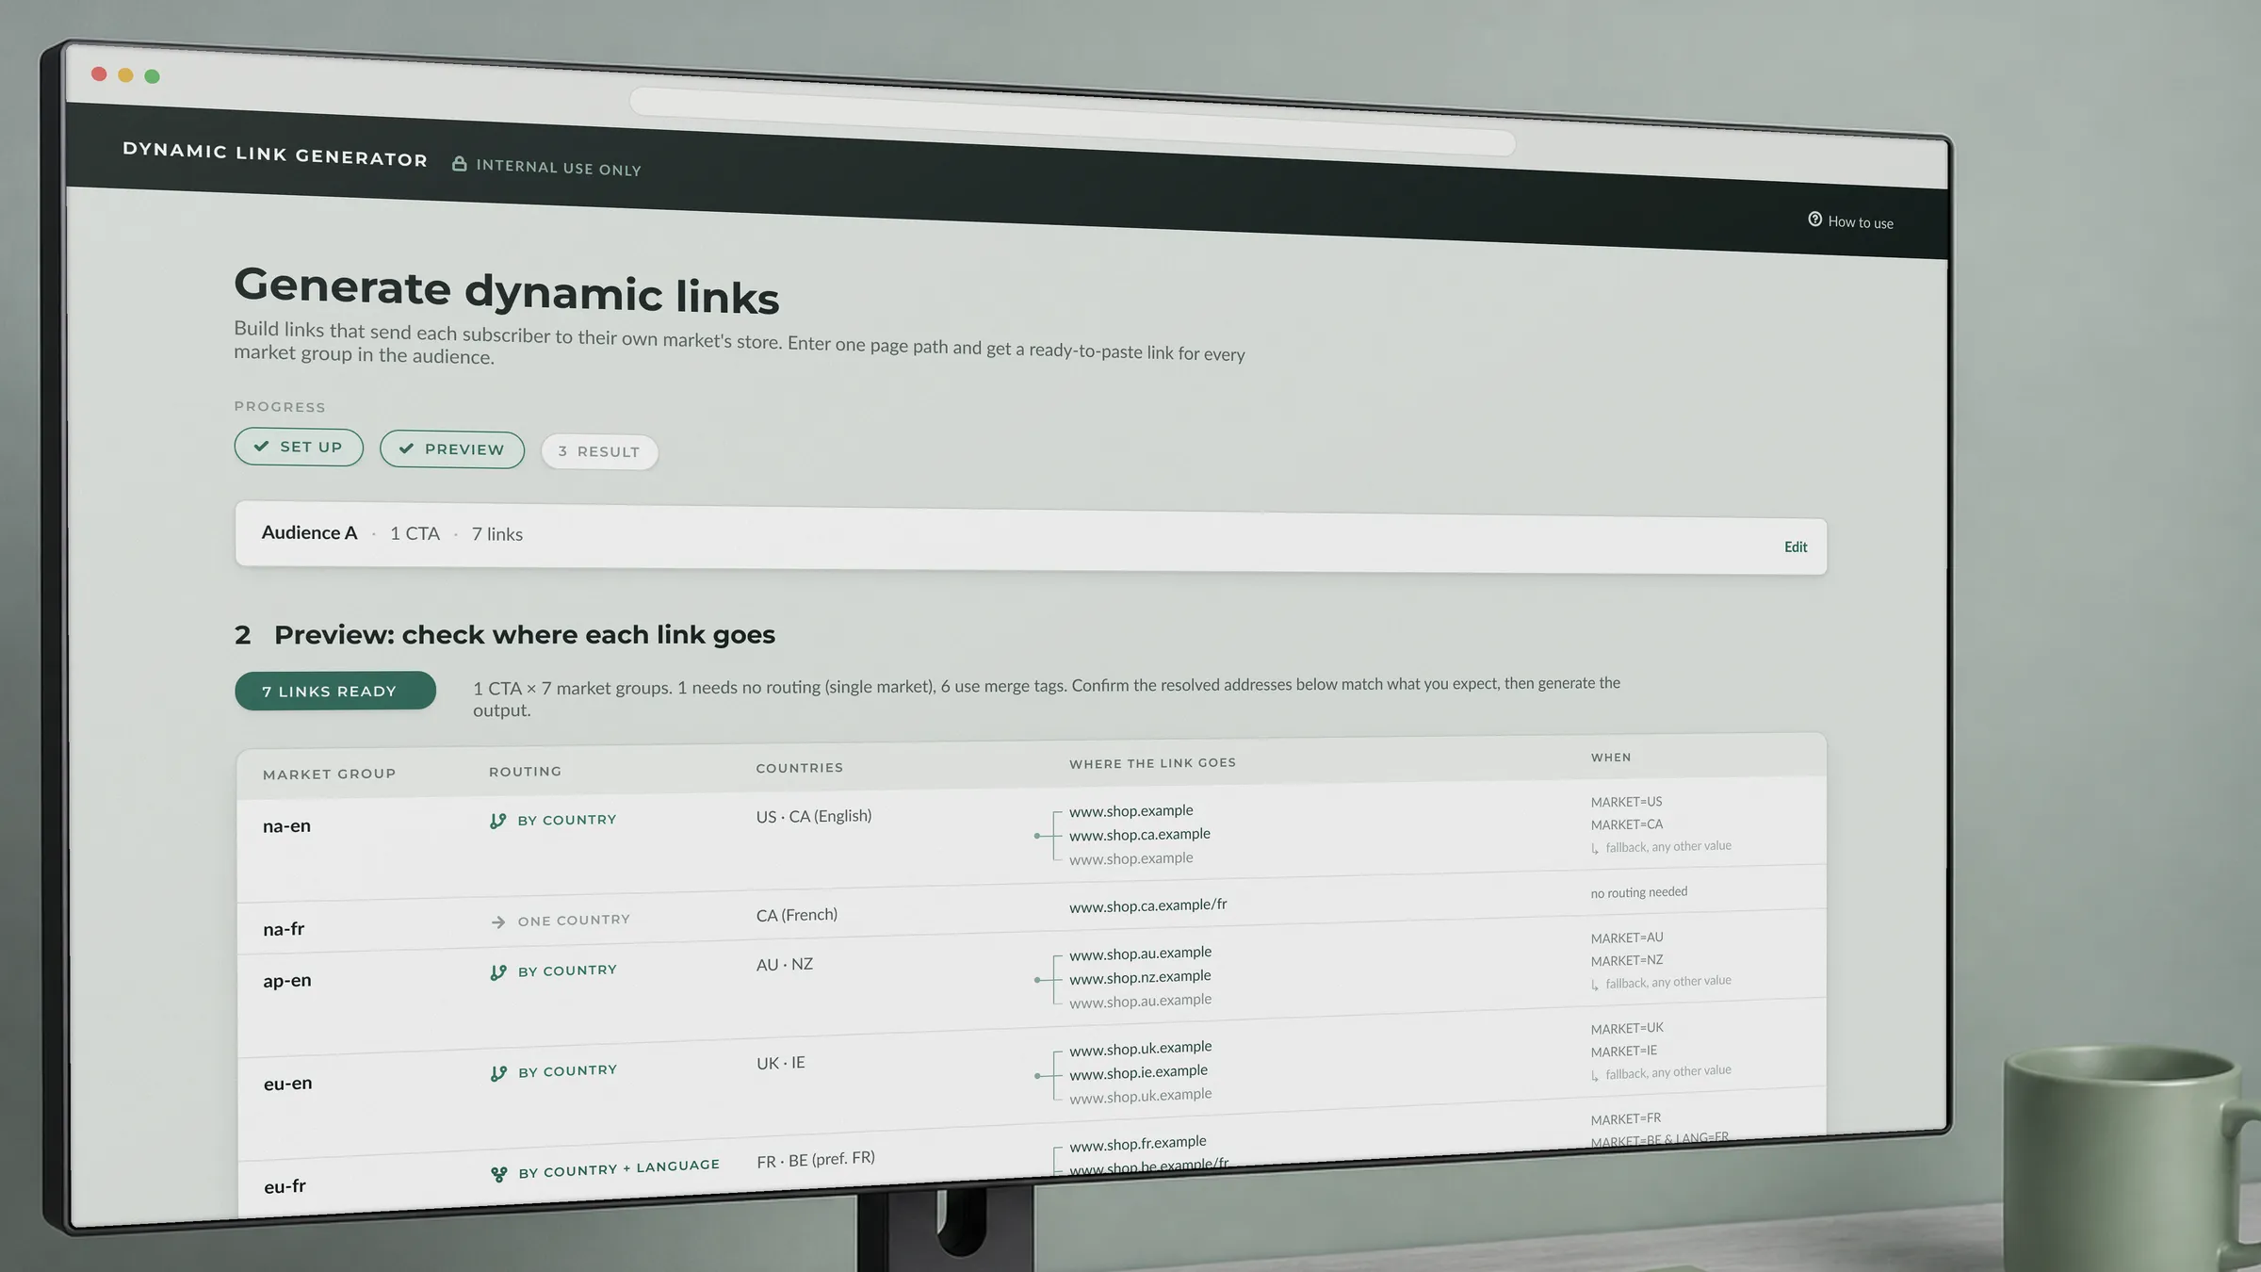Select the Preview progress step
Viewport: 2261px width, 1272px height.
(x=452, y=449)
